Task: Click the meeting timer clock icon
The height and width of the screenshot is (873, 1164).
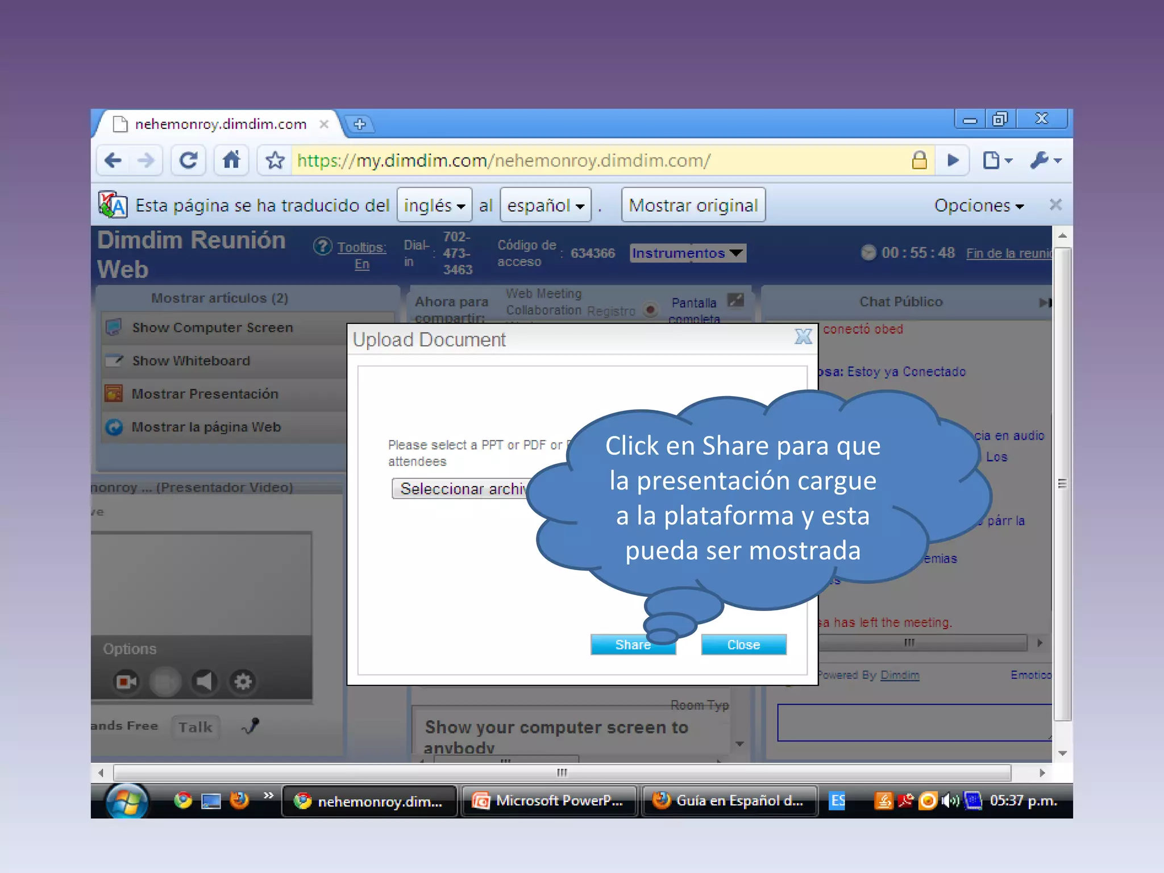Action: tap(868, 252)
